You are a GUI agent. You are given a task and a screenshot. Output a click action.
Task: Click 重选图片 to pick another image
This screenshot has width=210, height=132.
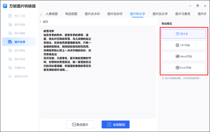[80, 125]
